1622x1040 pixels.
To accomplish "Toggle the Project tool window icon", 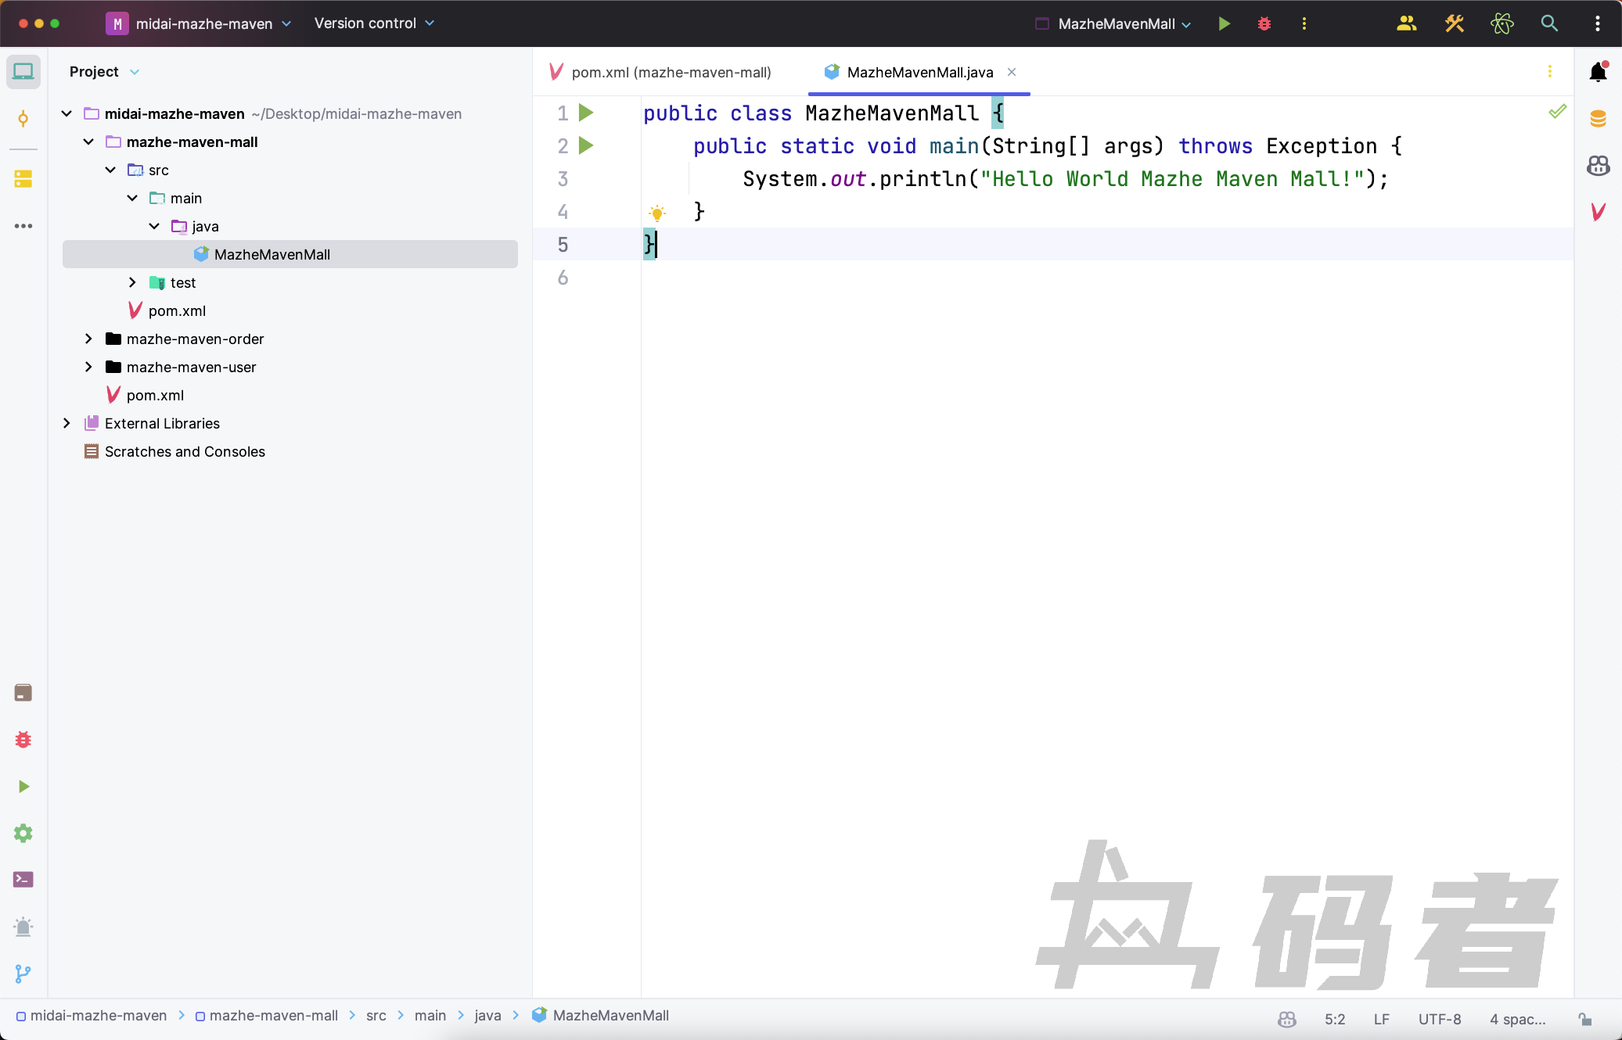I will tap(23, 72).
